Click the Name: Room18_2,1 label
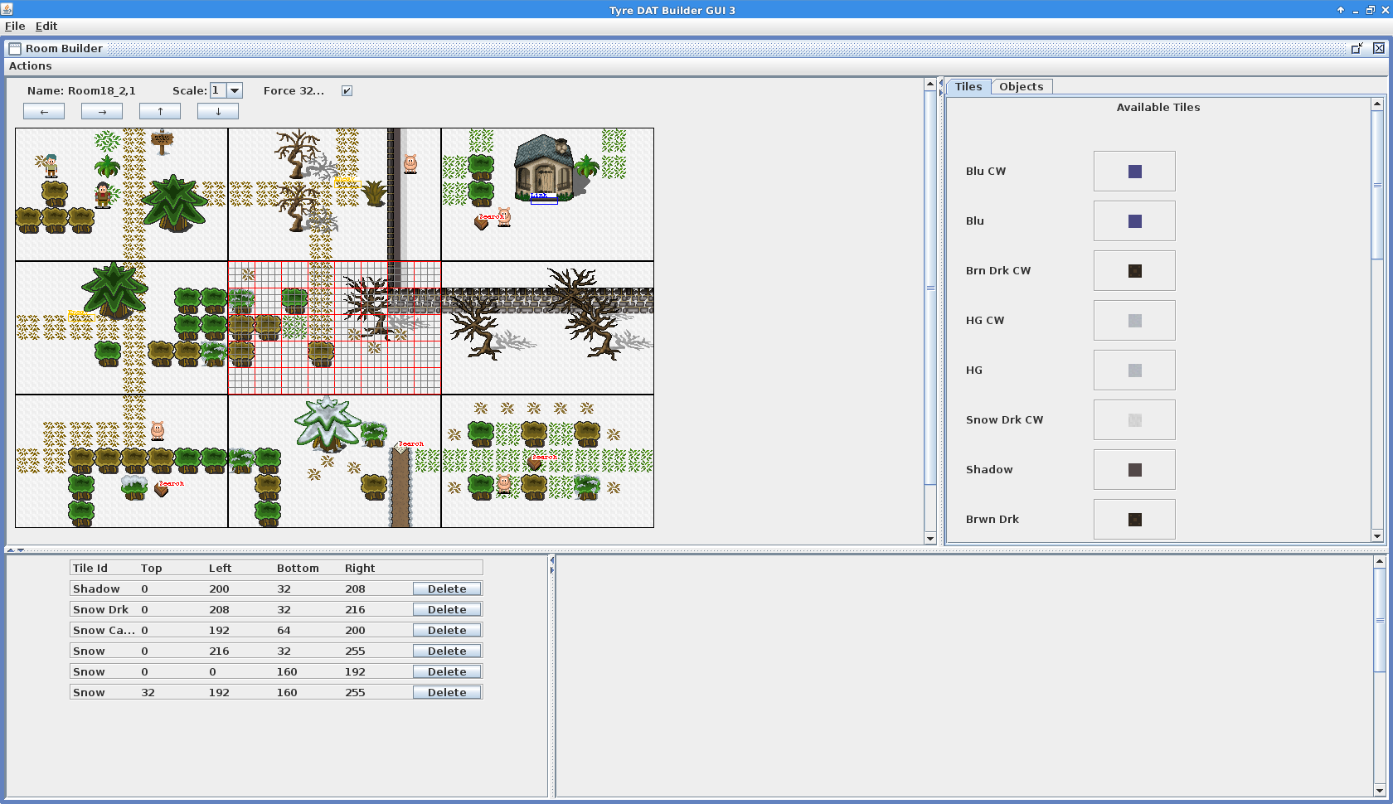1393x804 pixels. (81, 91)
